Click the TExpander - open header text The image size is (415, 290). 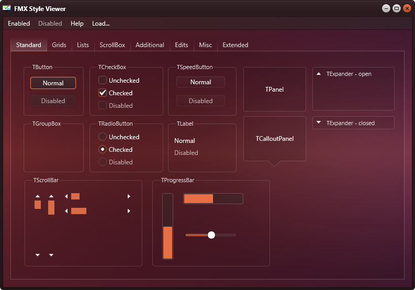point(349,74)
